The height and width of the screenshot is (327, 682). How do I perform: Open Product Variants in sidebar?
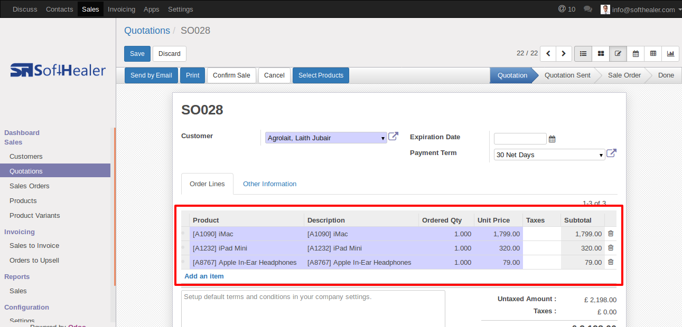point(35,216)
